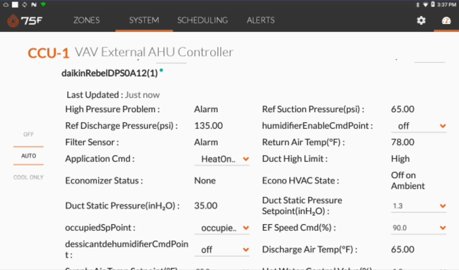Image resolution: width=459 pixels, height=270 pixels.
Task: Open the ALERTS tab
Action: 261,20
